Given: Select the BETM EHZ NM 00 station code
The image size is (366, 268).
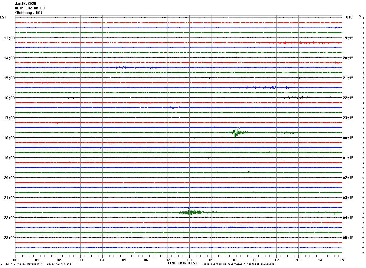Looking at the screenshot, I should pos(30,8).
